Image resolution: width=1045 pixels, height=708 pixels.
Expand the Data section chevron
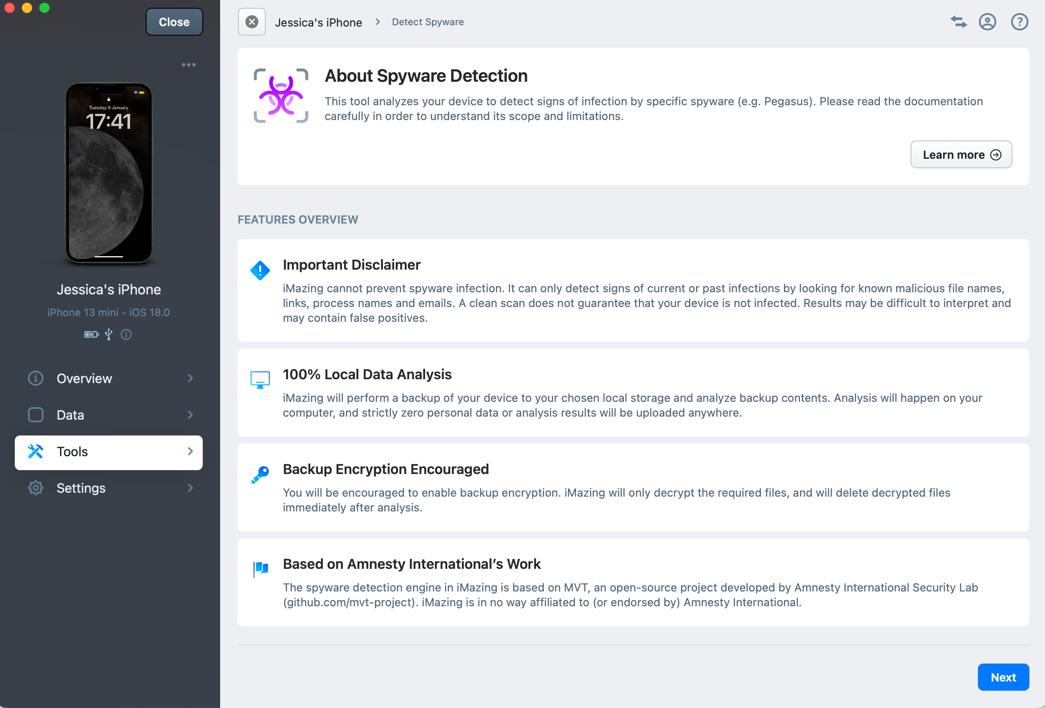pos(190,415)
